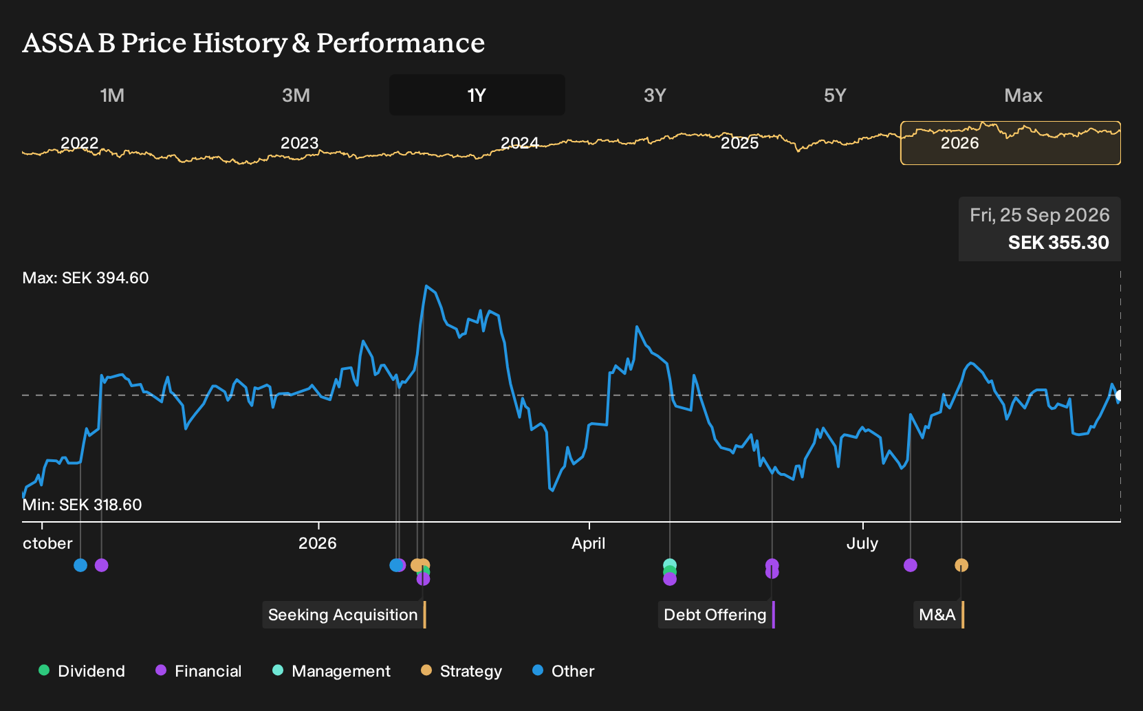Click the Max: SEK 394.60 label
The height and width of the screenshot is (711, 1143).
click(85, 278)
